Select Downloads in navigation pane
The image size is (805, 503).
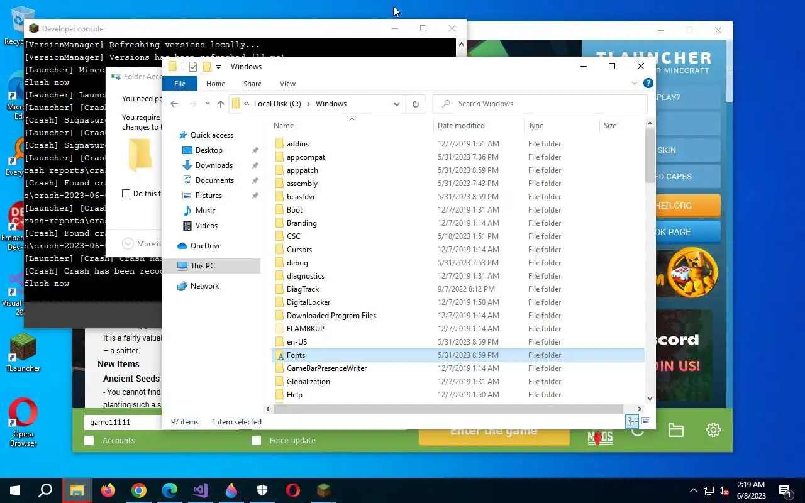[x=214, y=165]
